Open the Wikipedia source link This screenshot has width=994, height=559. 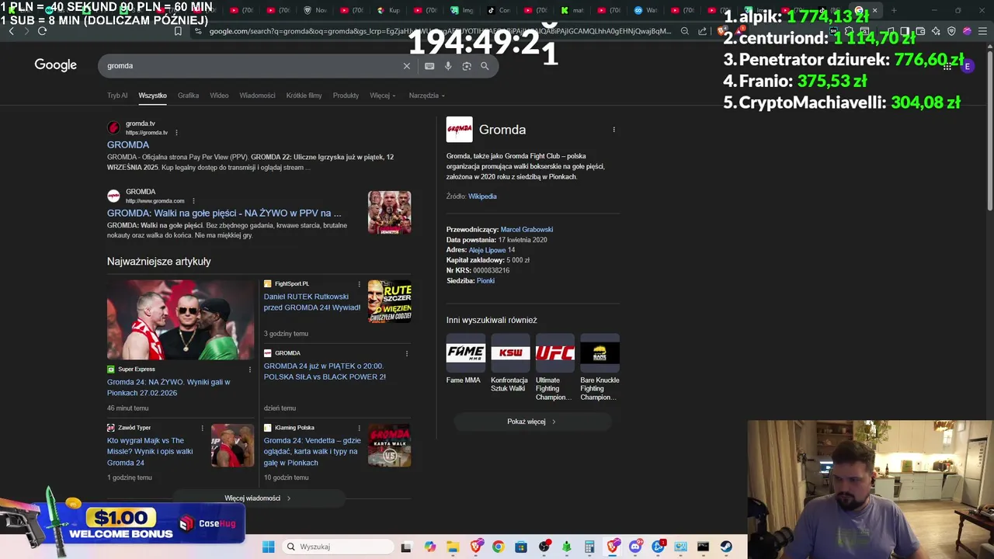coord(482,196)
